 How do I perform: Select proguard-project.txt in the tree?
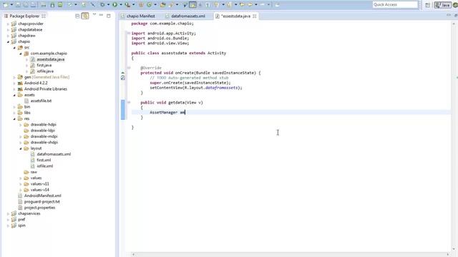coord(42,201)
